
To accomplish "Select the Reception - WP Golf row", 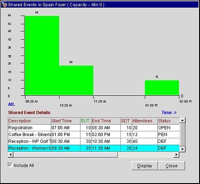I will point(94,141).
